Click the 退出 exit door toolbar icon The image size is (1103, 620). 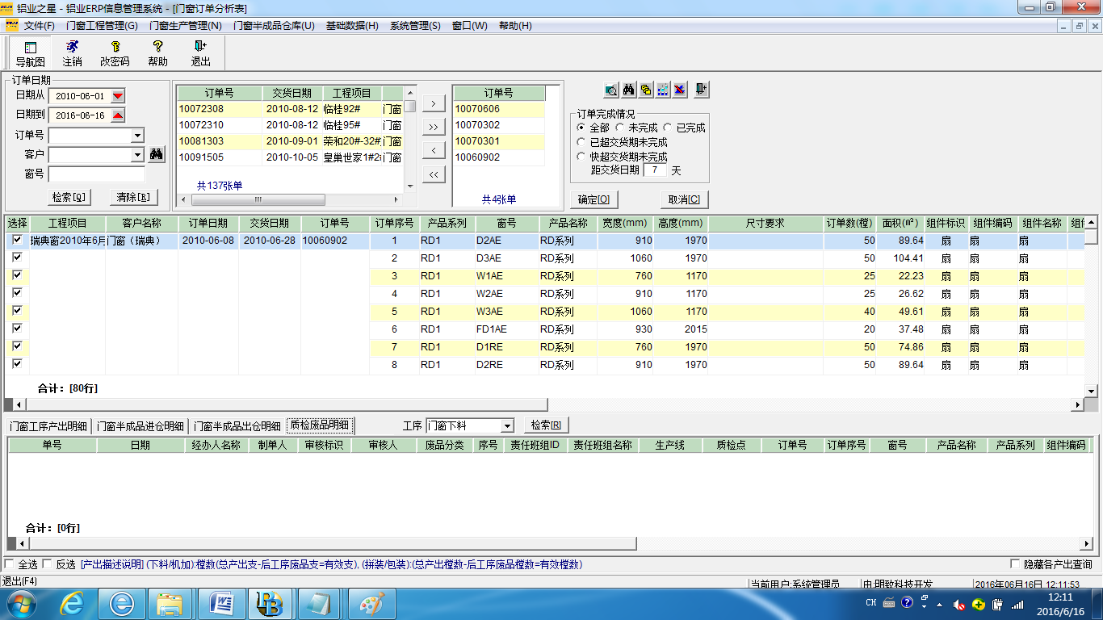(200, 53)
